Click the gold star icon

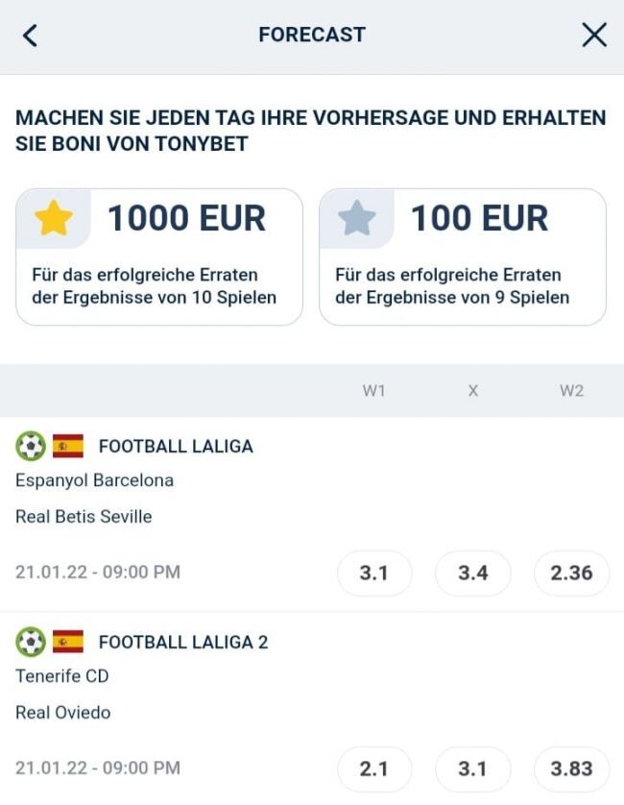53,219
